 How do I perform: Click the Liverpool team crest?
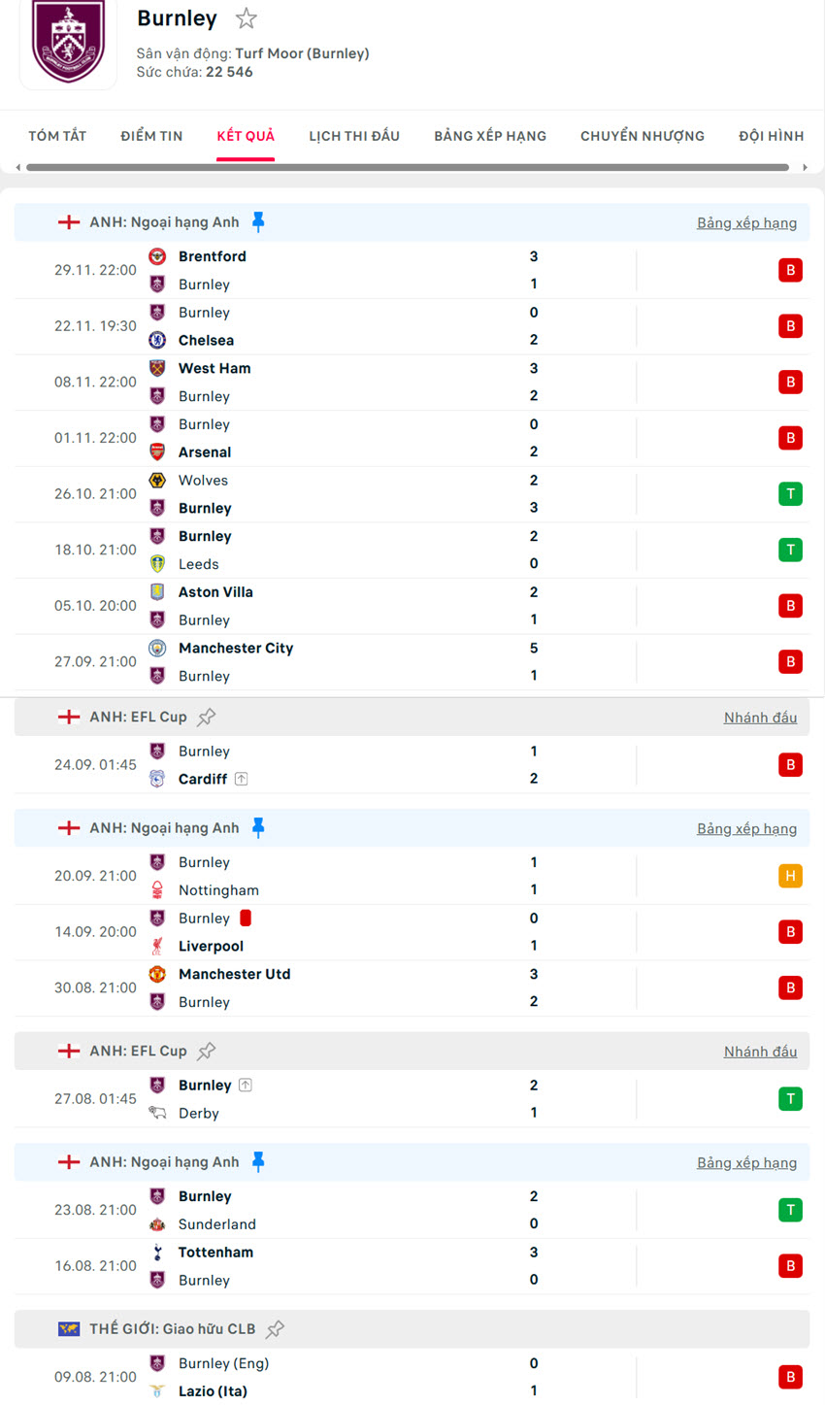tap(157, 946)
